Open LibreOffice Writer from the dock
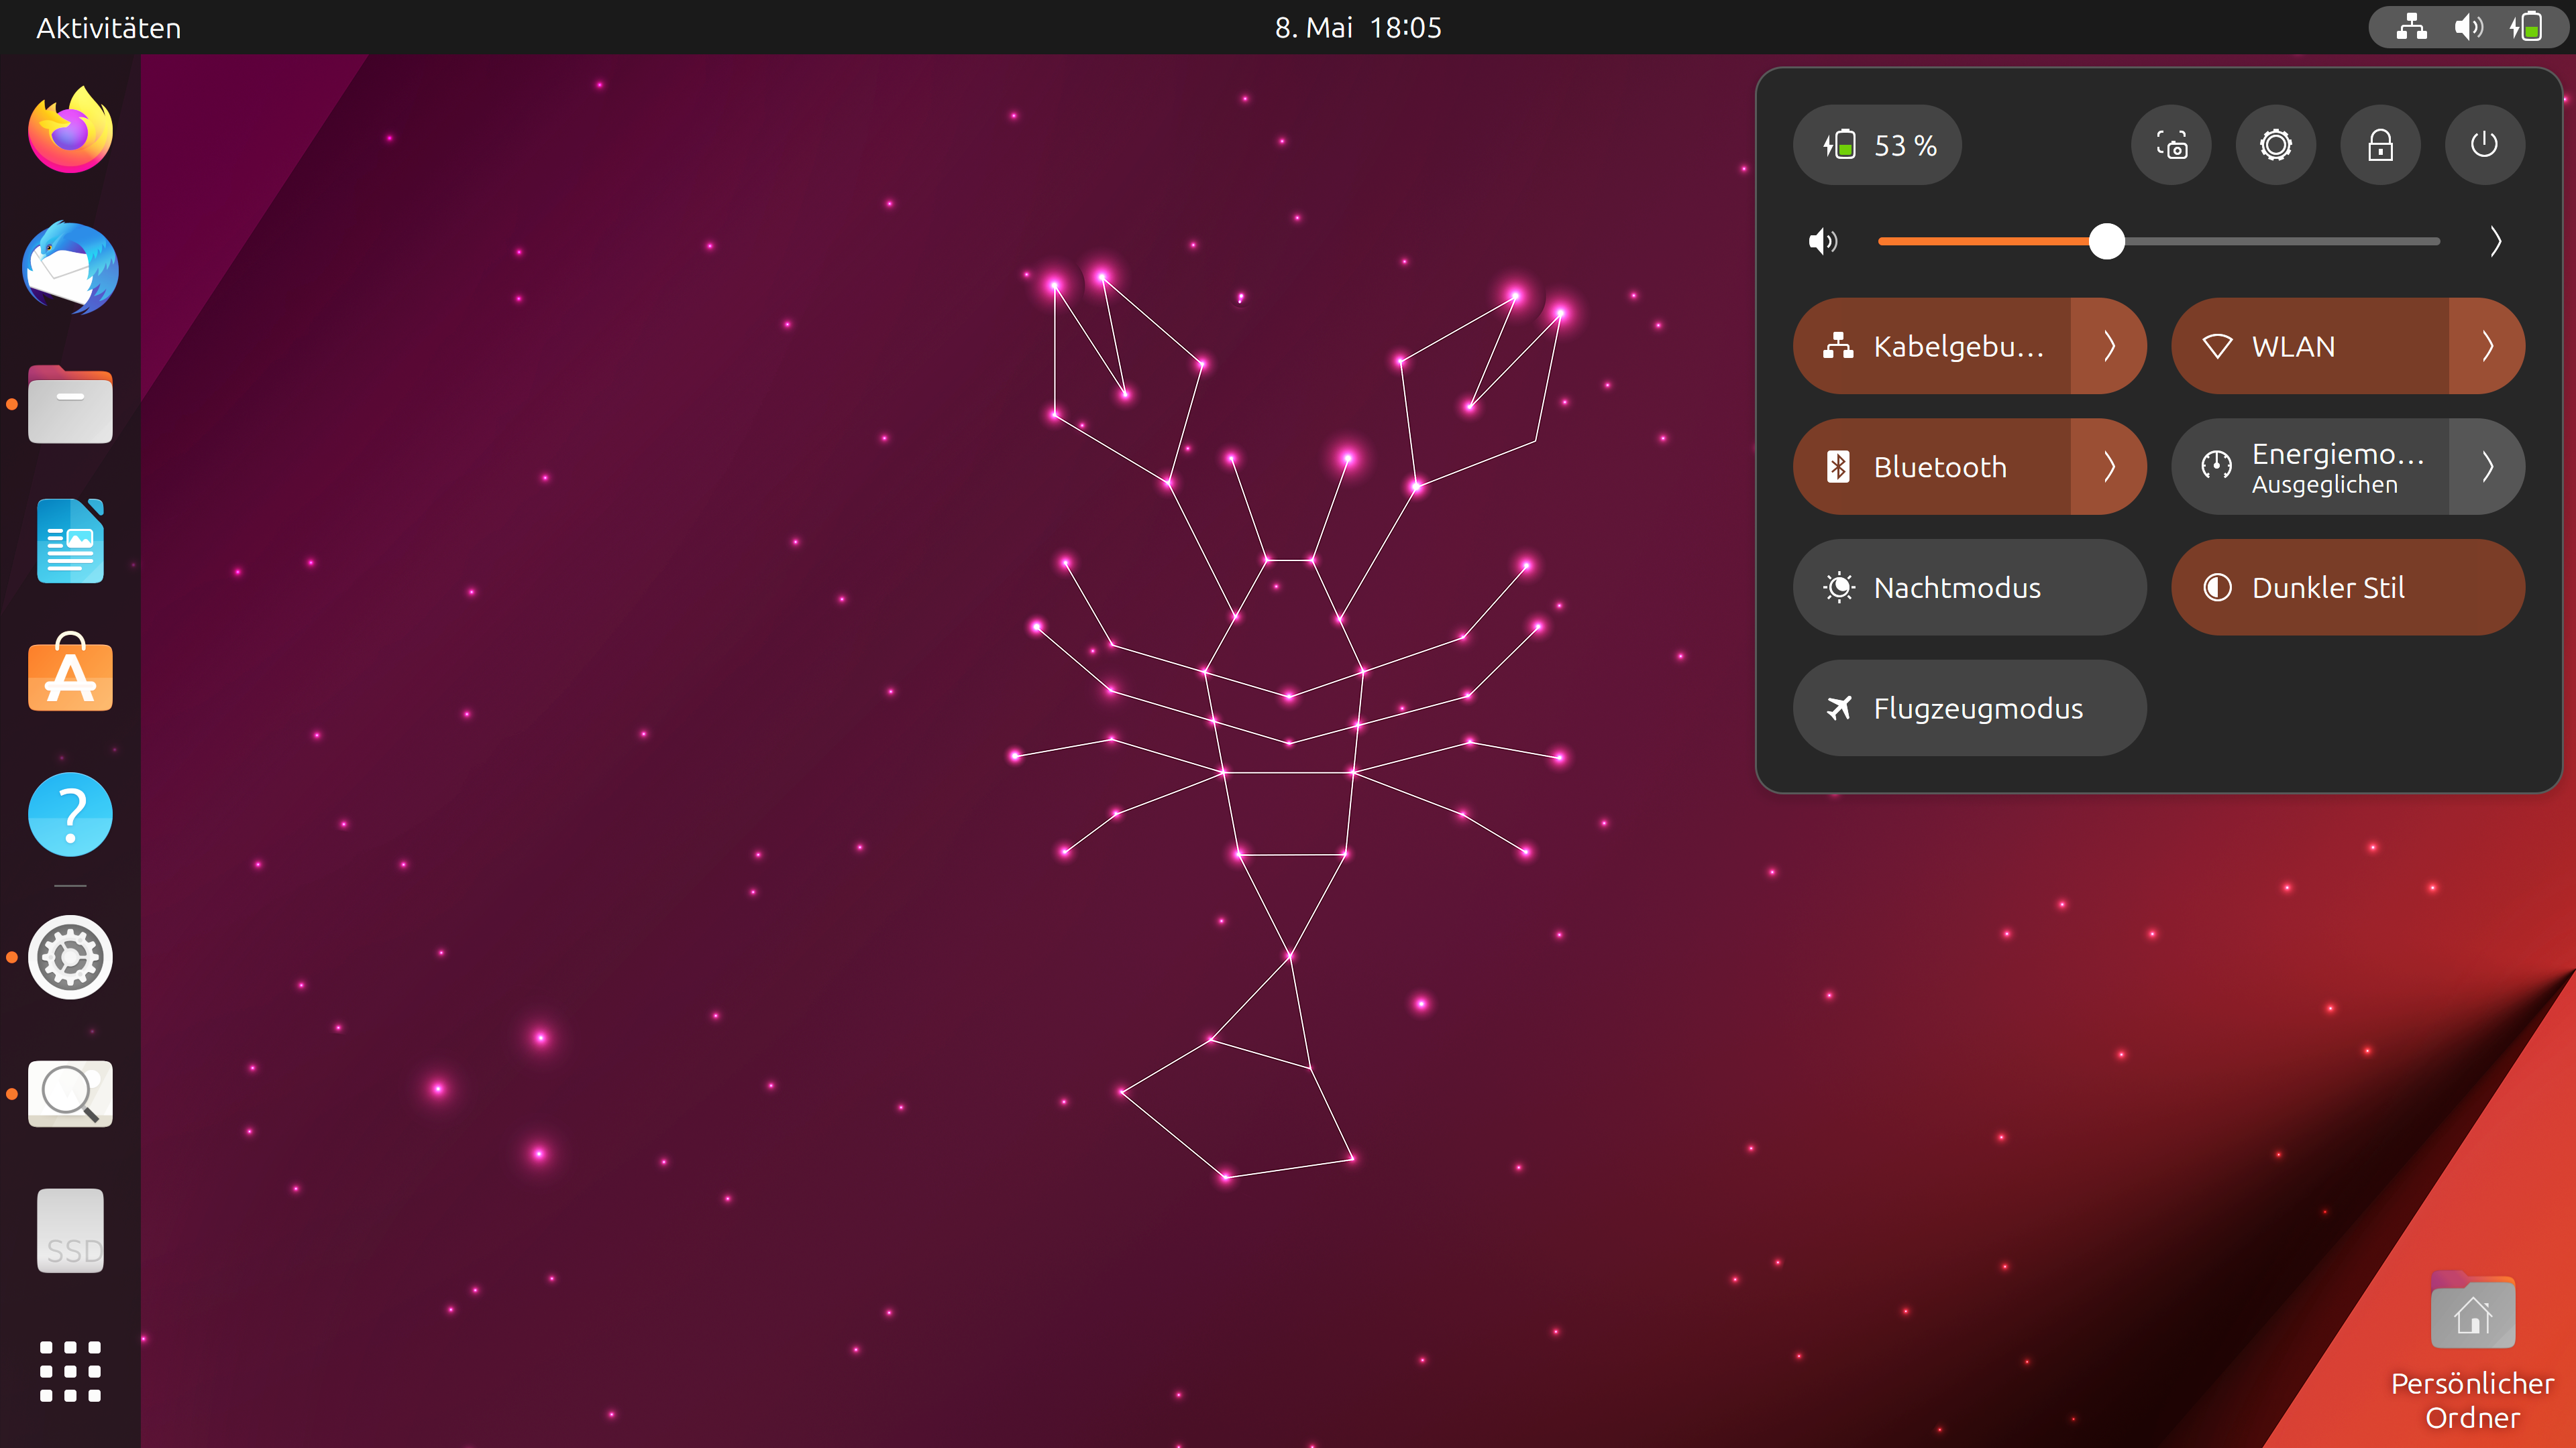Viewport: 2576px width, 1448px height. (70, 540)
